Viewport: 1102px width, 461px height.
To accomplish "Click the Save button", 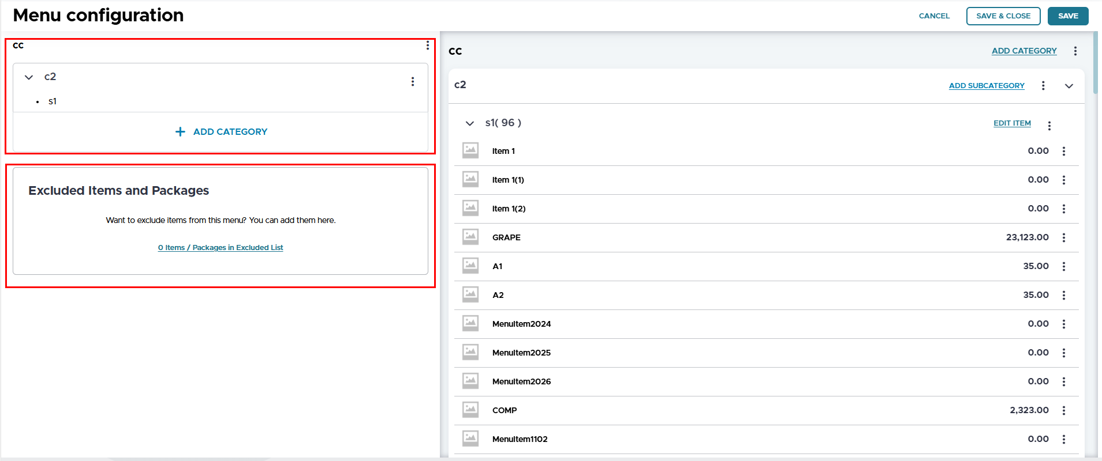I will tap(1067, 16).
